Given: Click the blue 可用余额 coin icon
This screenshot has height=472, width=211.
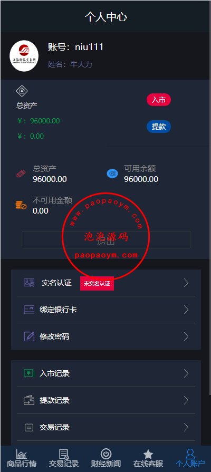Looking at the screenshot, I should point(112,174).
